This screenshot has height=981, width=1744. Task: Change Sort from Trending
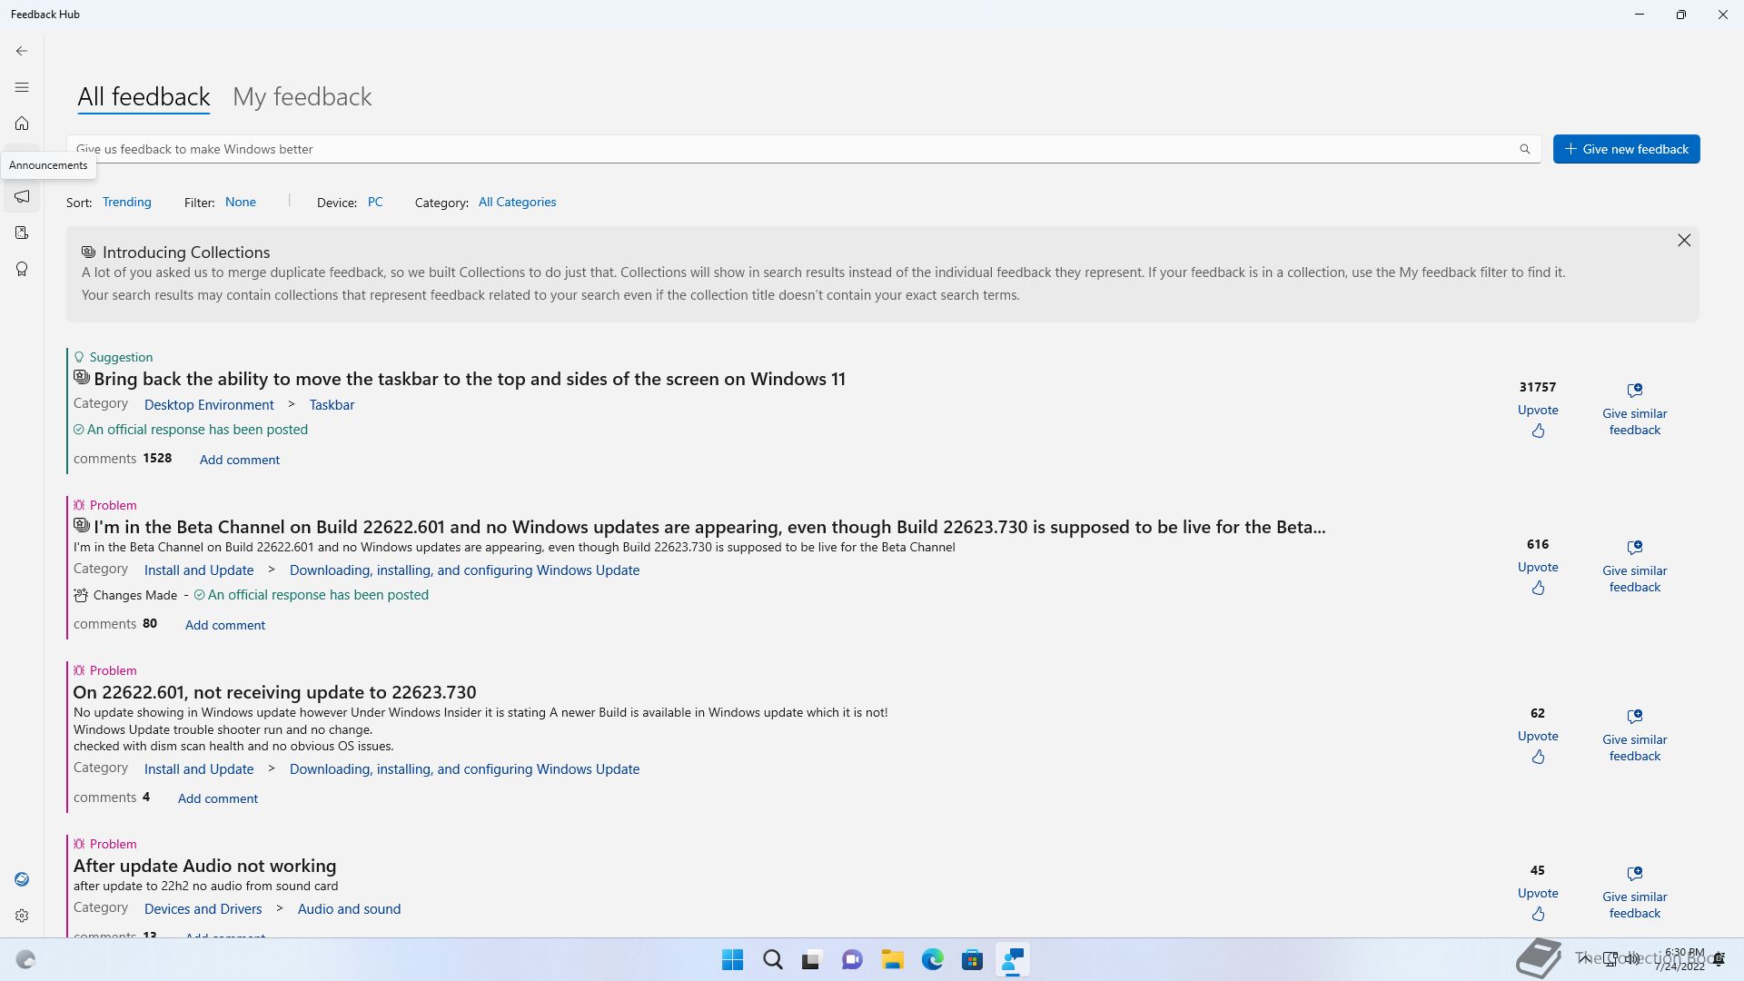pyautogui.click(x=126, y=202)
